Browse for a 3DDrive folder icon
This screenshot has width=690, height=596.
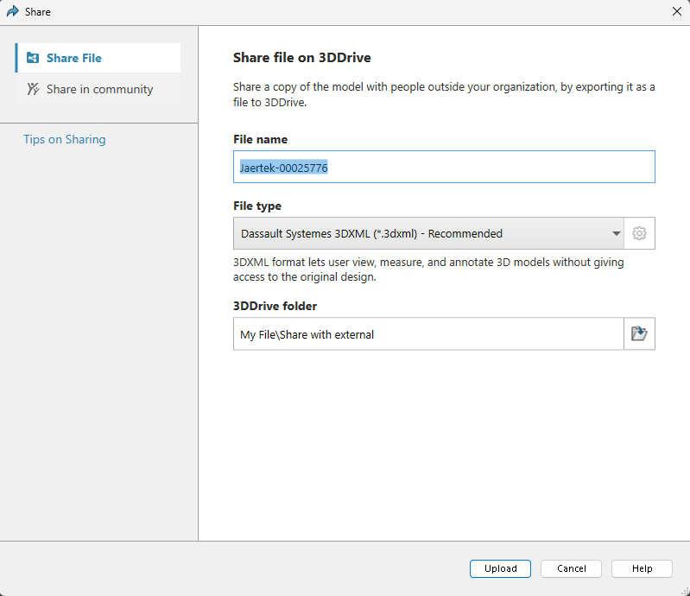point(639,333)
